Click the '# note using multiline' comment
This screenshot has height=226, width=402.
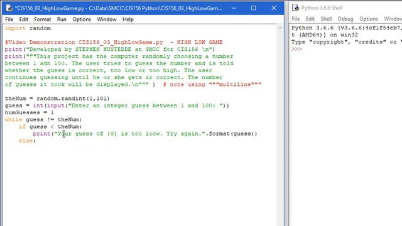[212, 85]
